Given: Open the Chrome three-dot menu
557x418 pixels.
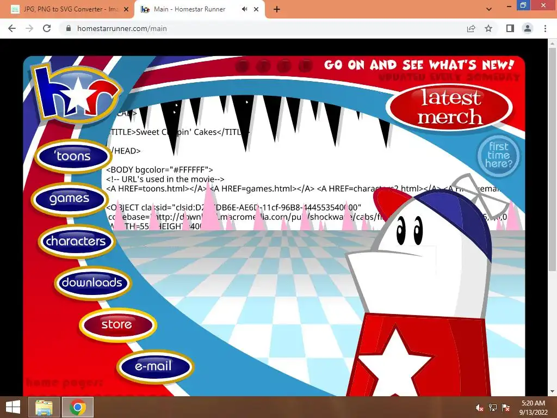Looking at the screenshot, I should pos(545,28).
